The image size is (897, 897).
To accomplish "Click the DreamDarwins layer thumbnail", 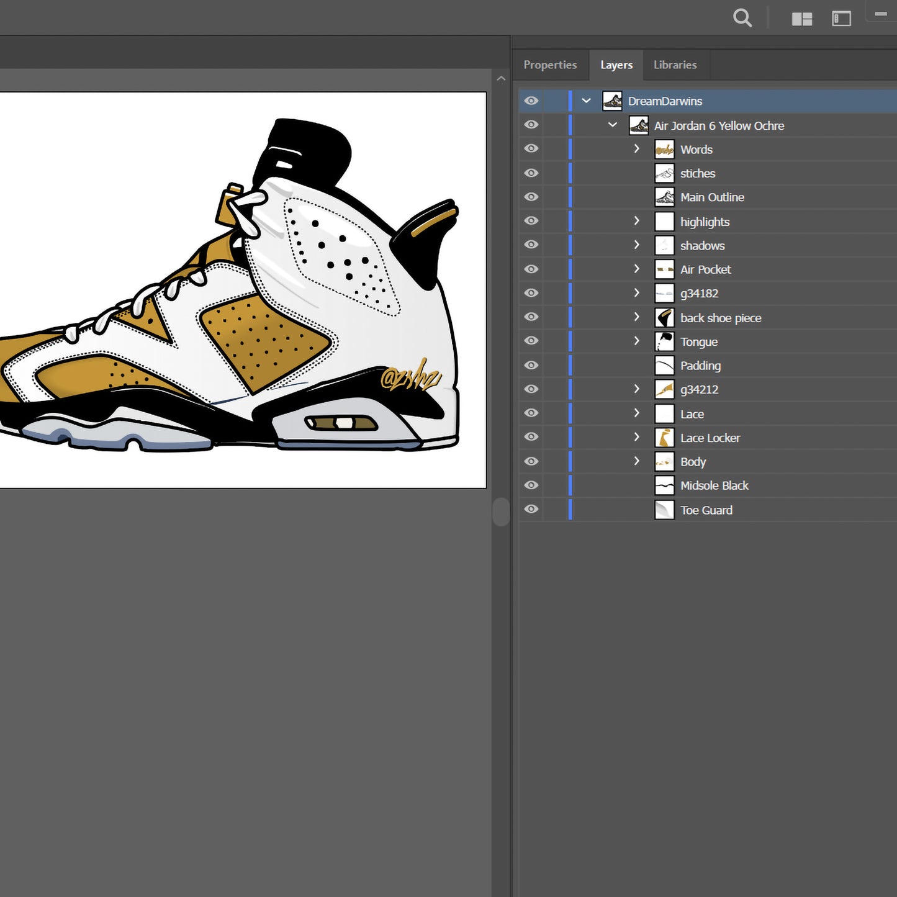I will (x=613, y=101).
